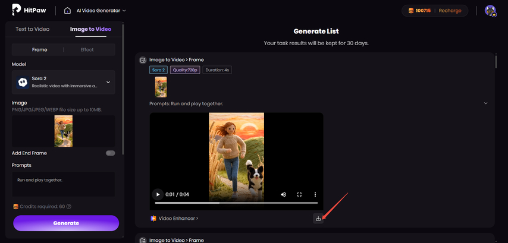This screenshot has height=243, width=508.
Task: Switch to the Text to Video tab
Action: (x=32, y=29)
